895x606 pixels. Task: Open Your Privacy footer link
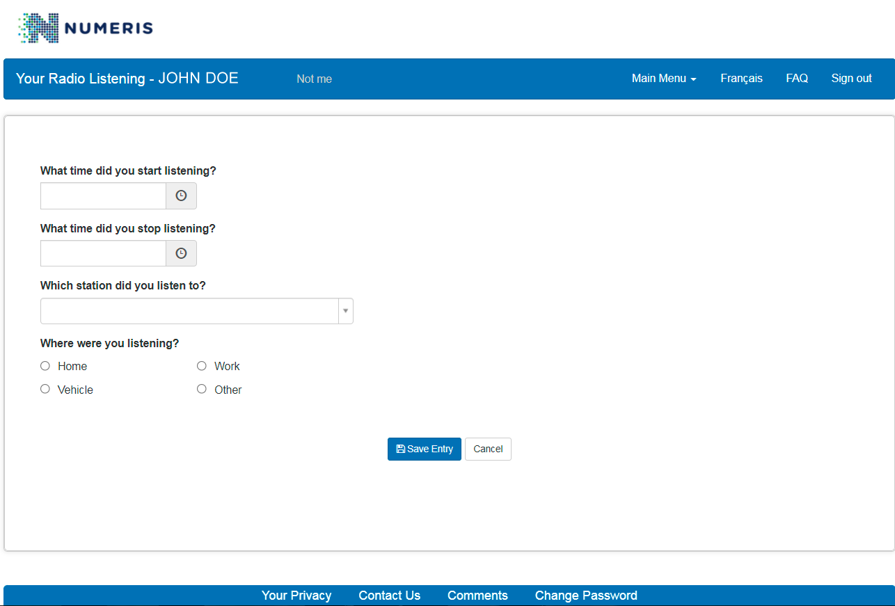[x=296, y=596]
